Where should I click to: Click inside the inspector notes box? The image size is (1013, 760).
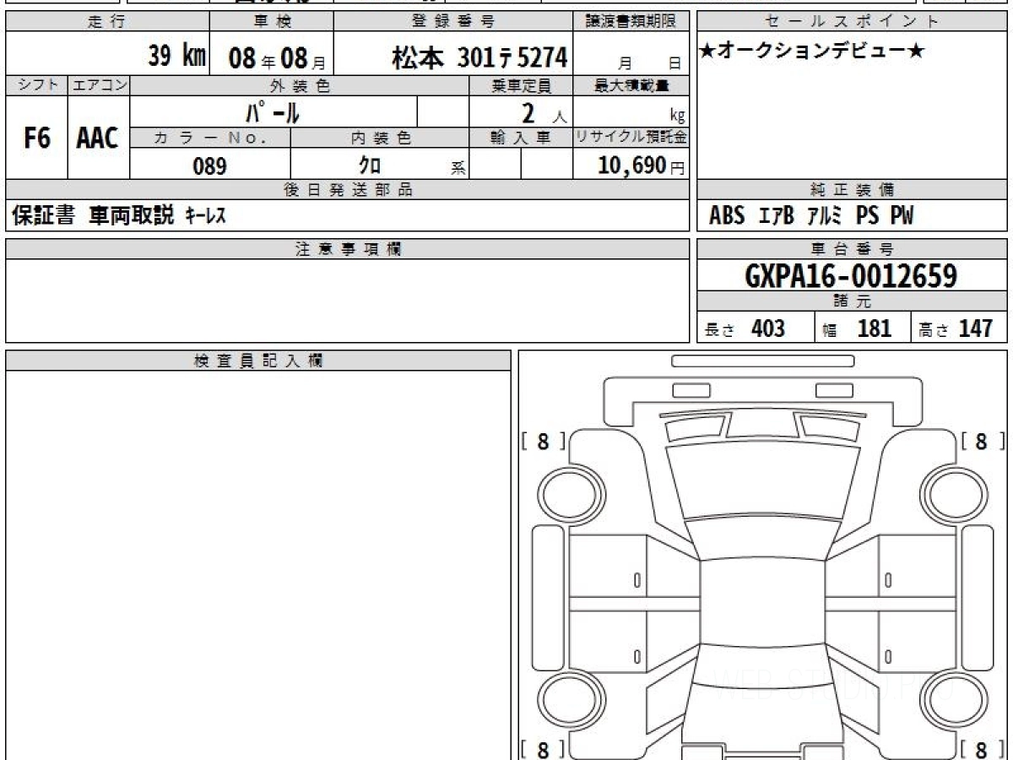[x=258, y=565]
